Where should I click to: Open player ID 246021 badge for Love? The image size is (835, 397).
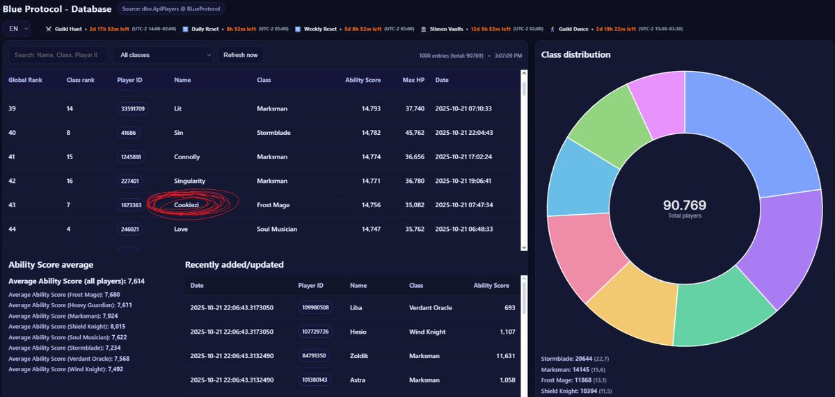tap(129, 229)
